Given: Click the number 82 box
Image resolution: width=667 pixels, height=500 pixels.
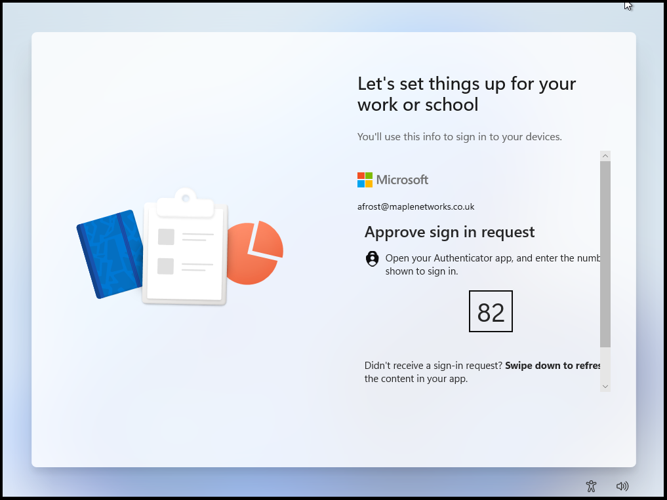Looking at the screenshot, I should (x=491, y=312).
